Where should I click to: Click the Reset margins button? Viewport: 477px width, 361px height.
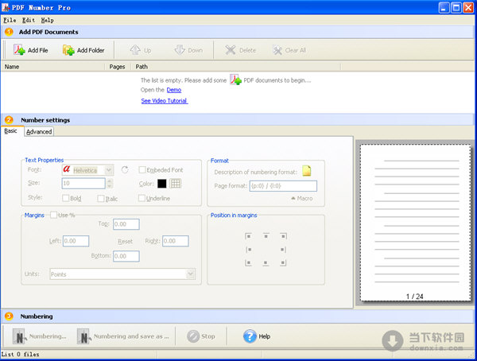(125, 242)
